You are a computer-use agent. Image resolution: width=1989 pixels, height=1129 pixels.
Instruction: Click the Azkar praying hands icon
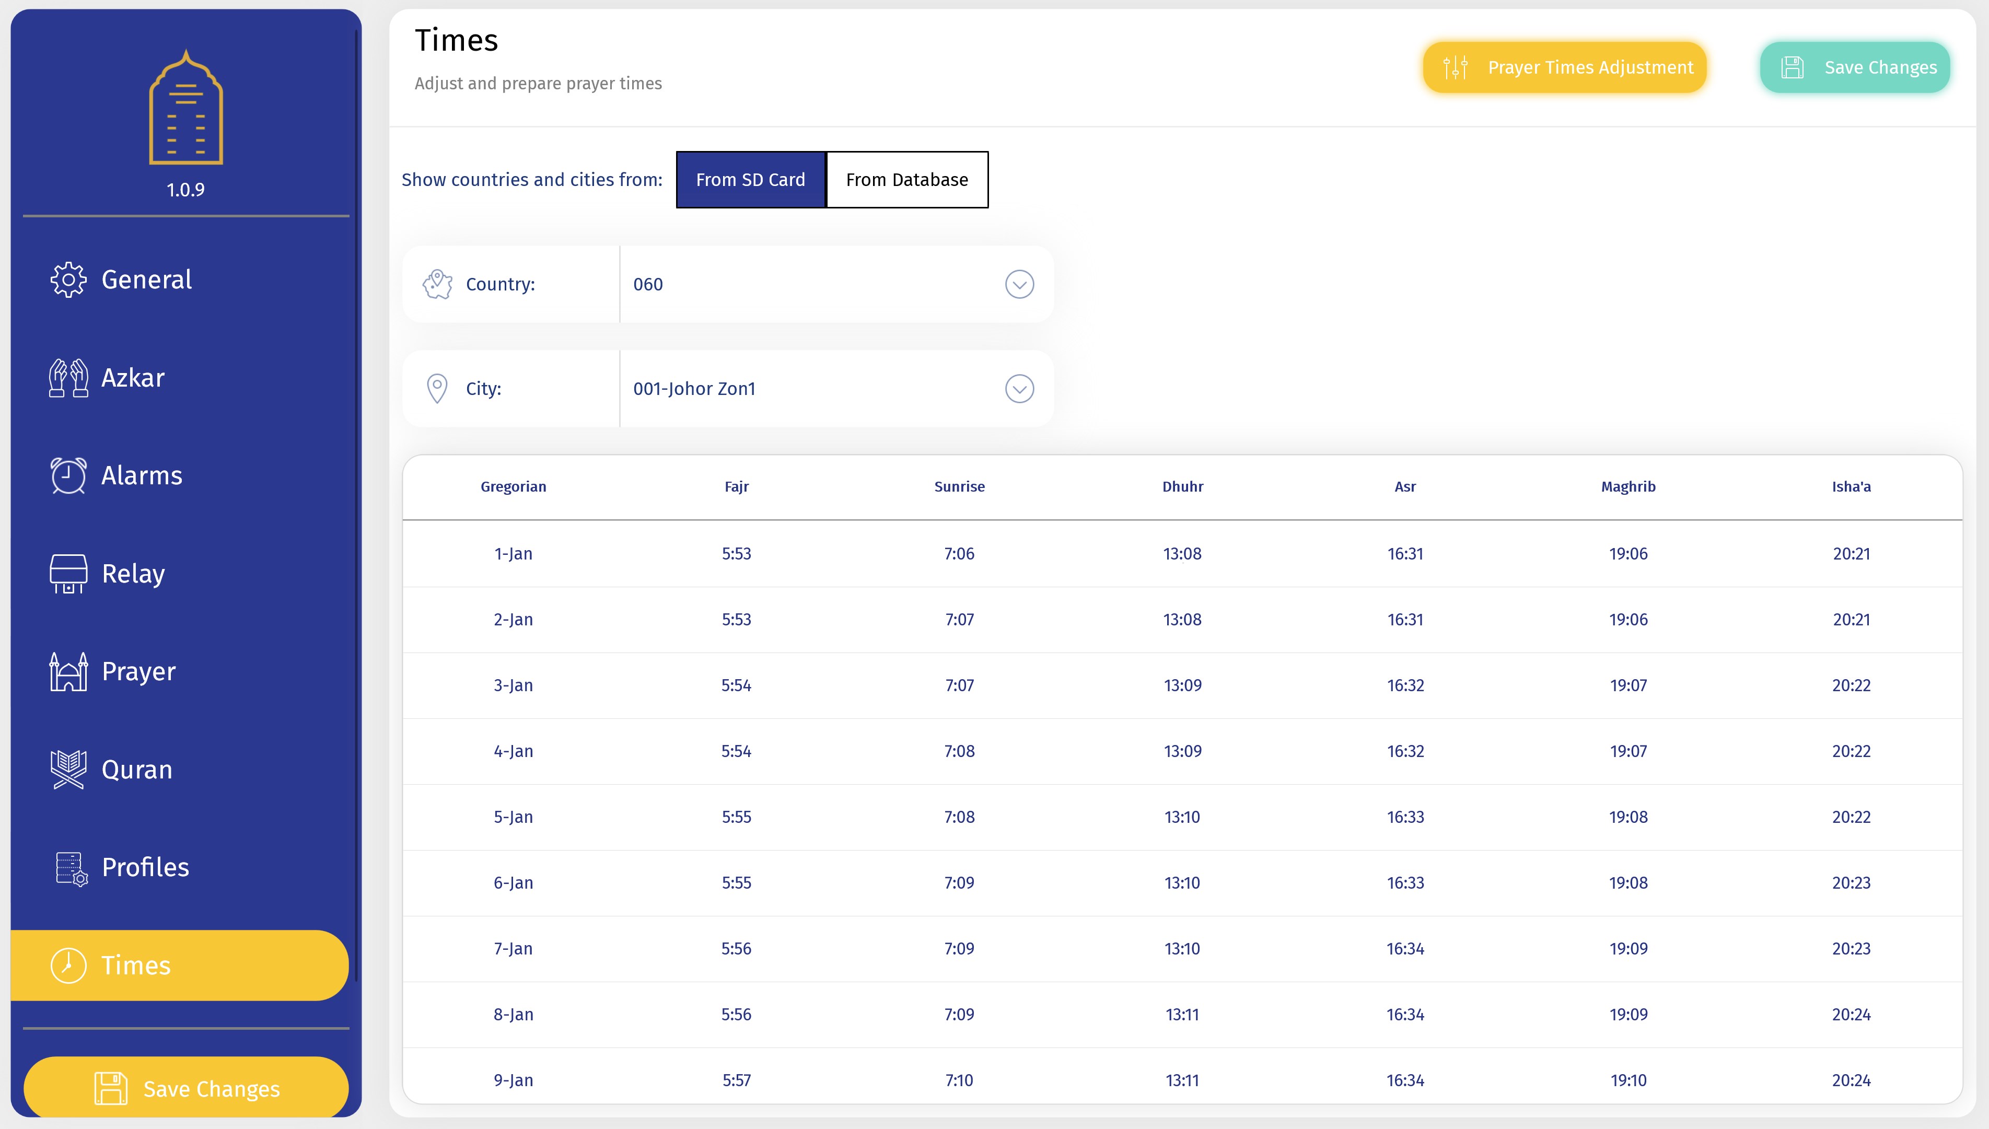click(68, 378)
